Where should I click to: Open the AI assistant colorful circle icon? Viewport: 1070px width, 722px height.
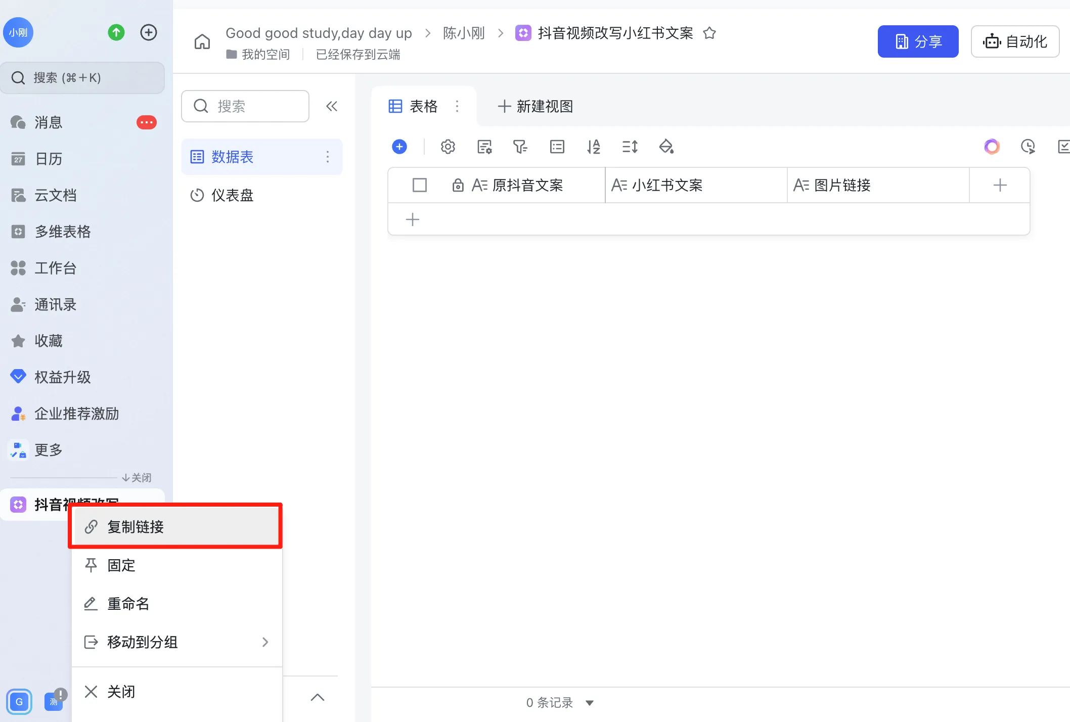pos(992,147)
